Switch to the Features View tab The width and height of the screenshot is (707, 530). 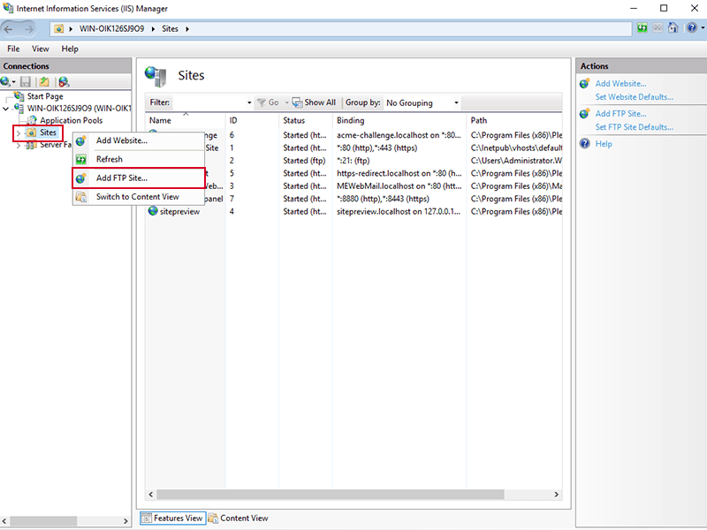click(x=172, y=519)
